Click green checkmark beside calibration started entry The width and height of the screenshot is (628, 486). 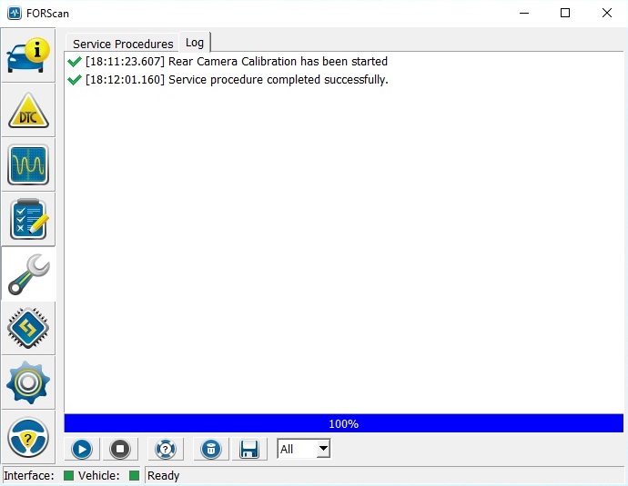[75, 62]
